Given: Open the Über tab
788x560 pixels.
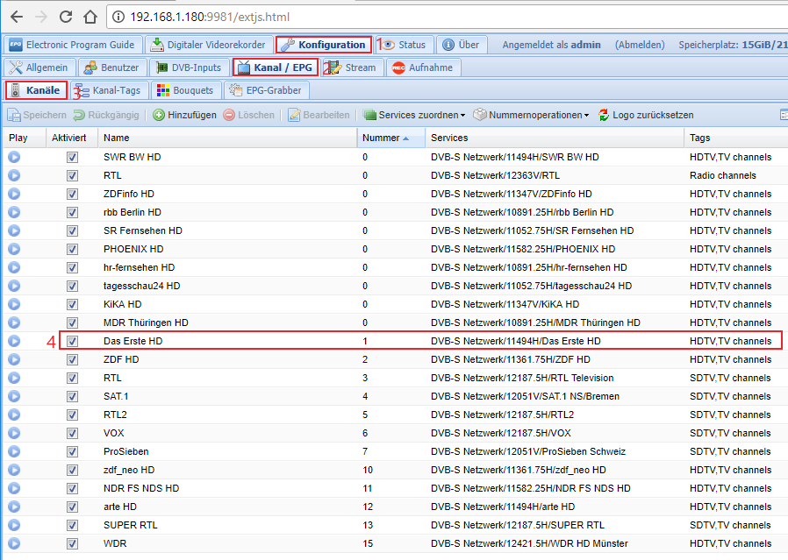Looking at the screenshot, I should point(462,45).
